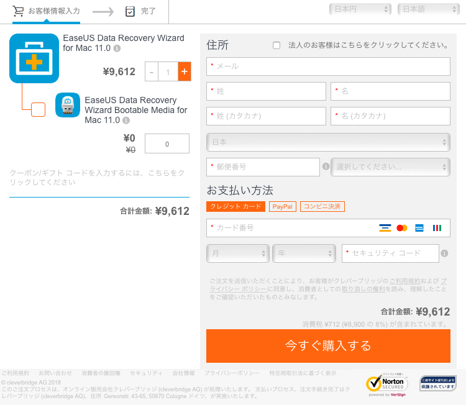Click the security code help icon
466x405 pixels.
click(444, 253)
